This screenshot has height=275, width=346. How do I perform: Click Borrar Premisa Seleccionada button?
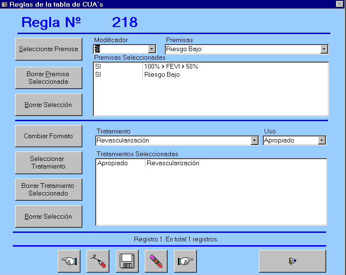click(48, 78)
